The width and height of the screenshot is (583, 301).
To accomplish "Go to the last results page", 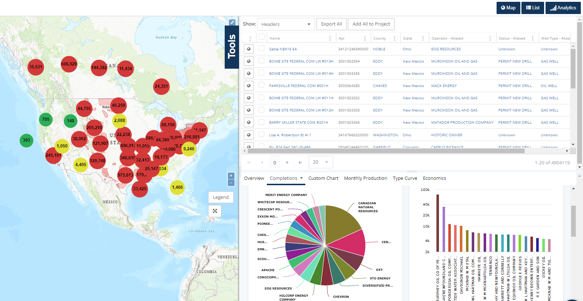I will 300,163.
